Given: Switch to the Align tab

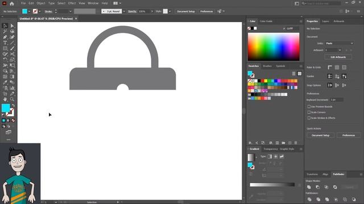Looking at the screenshot, I should click(325, 174).
